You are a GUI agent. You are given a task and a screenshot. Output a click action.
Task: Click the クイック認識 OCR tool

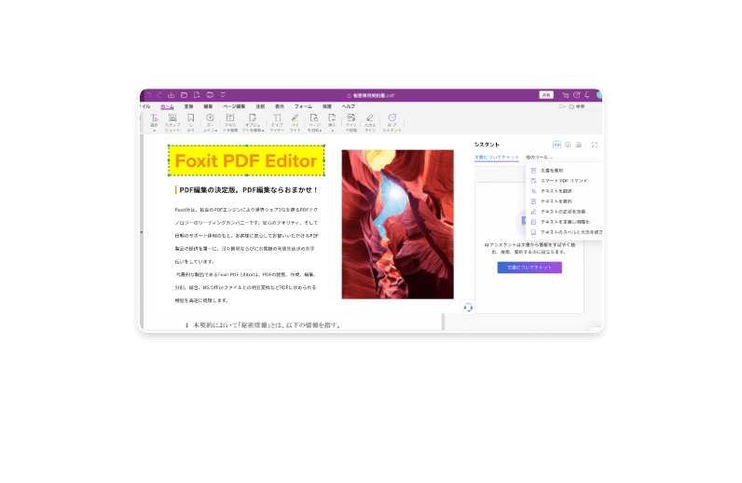(x=351, y=123)
